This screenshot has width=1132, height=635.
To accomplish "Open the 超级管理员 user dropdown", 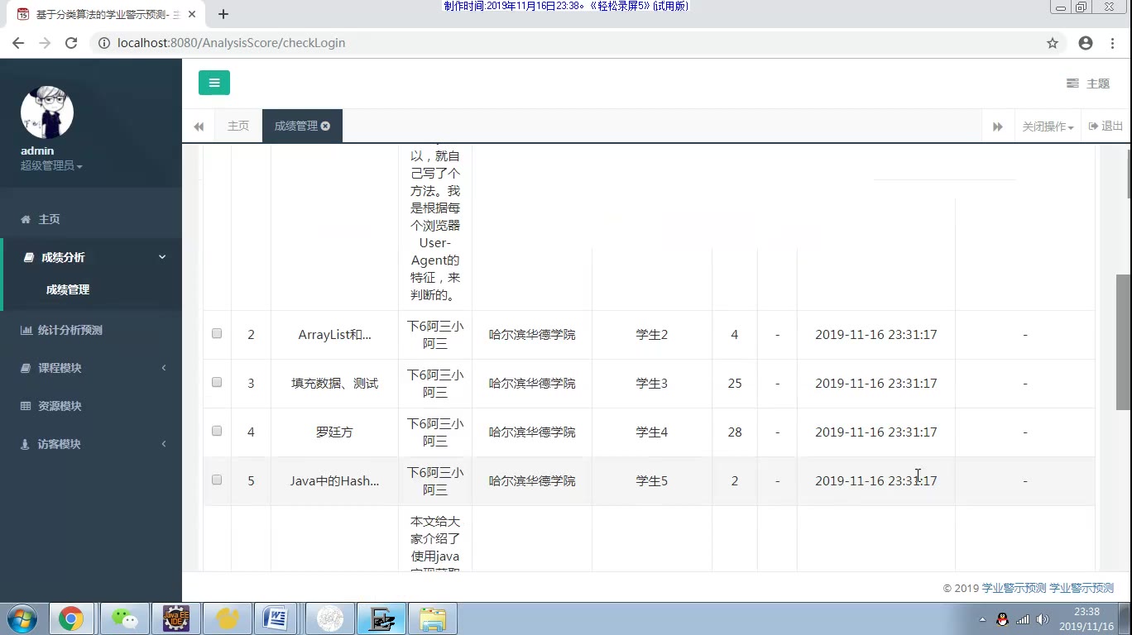I will pos(51,166).
